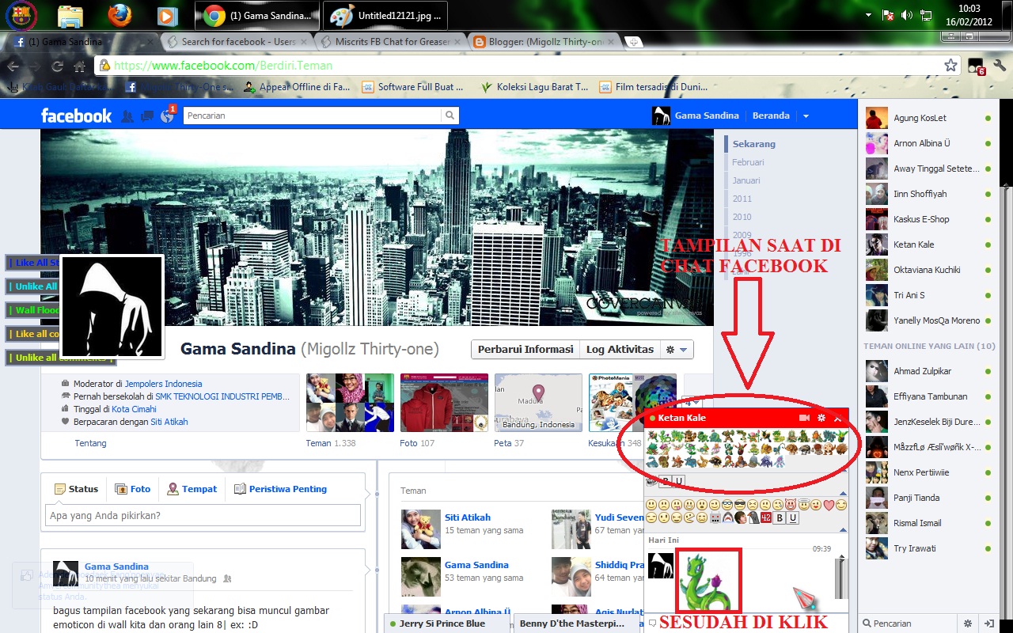Open Windows Media Player from taskbar
Screen dimensions: 1013x633
(167, 15)
